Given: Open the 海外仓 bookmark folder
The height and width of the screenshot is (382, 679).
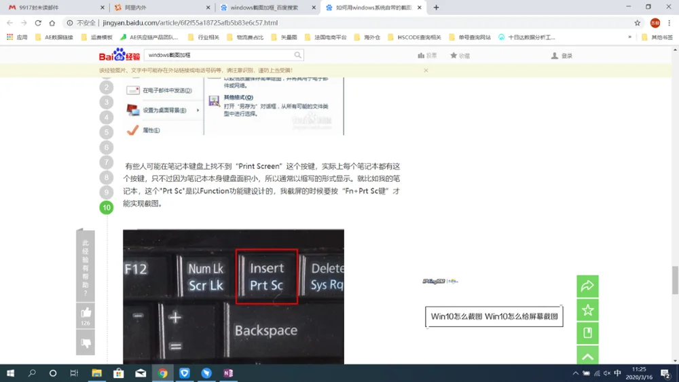Looking at the screenshot, I should click(x=367, y=37).
